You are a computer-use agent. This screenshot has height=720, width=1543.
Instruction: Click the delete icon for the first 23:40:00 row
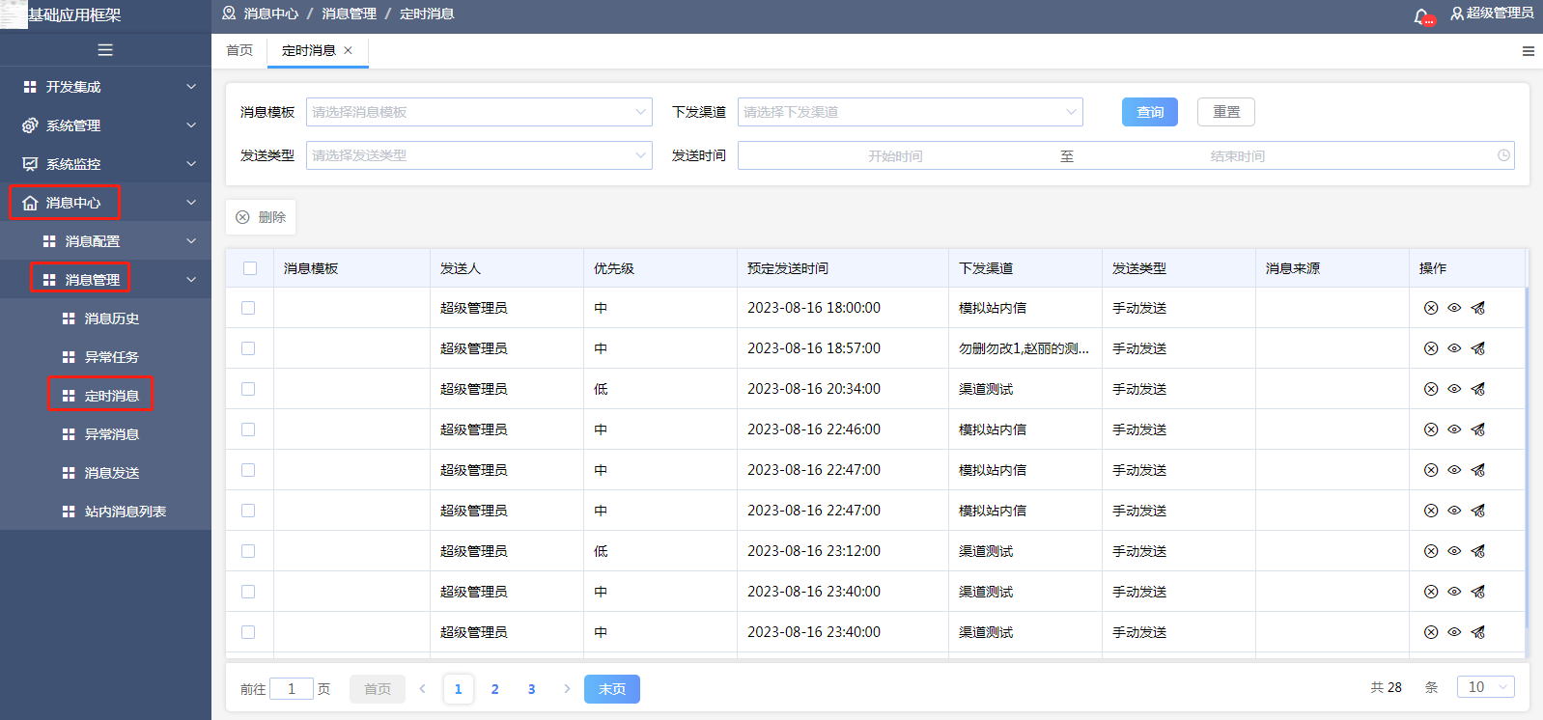point(1431,592)
